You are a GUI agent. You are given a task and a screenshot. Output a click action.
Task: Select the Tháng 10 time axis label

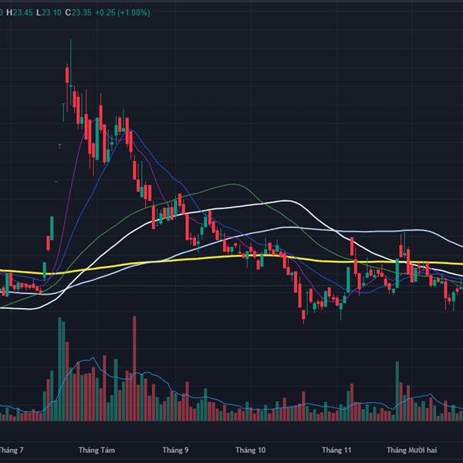[250, 450]
